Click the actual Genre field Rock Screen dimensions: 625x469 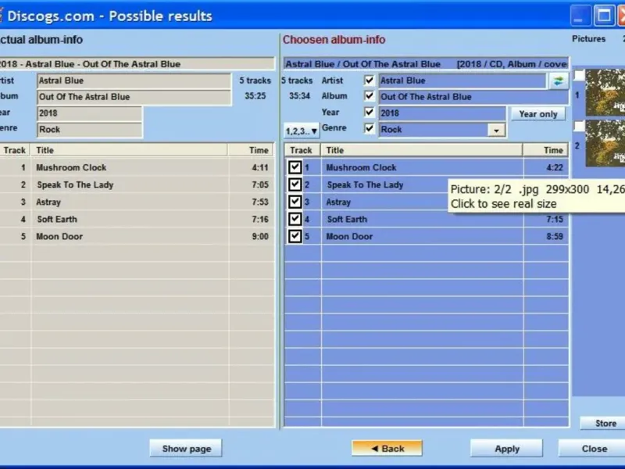point(89,130)
